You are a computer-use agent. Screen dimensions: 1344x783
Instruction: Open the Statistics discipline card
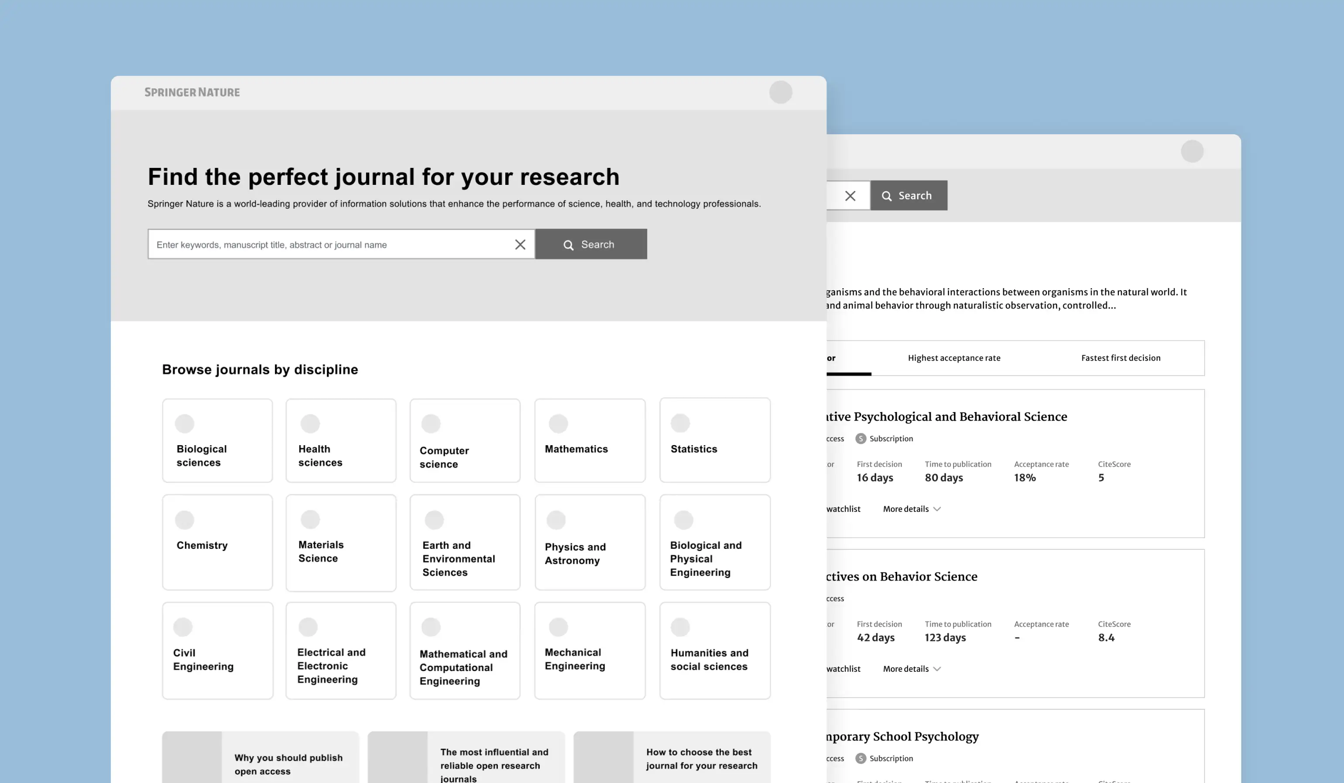(x=715, y=440)
